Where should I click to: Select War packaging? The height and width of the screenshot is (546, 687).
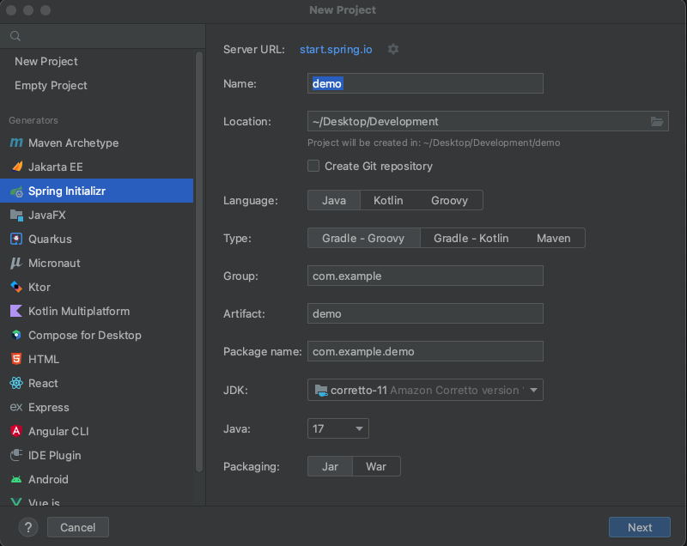pyautogui.click(x=376, y=467)
